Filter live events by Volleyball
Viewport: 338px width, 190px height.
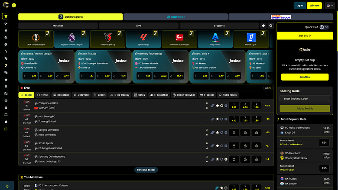81,95
